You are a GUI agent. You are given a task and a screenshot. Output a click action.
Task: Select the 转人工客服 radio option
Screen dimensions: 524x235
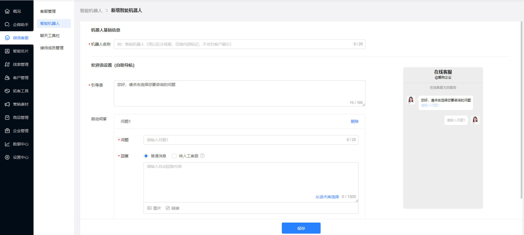[x=174, y=156]
